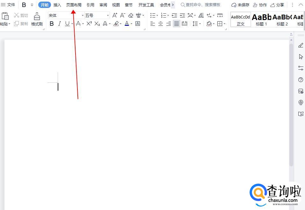Insert a bulleted list
Screen dimensions: 305x210
click(153, 15)
